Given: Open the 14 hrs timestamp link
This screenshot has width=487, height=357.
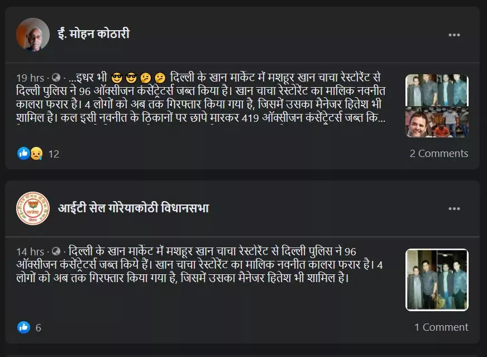Looking at the screenshot, I should (30, 251).
